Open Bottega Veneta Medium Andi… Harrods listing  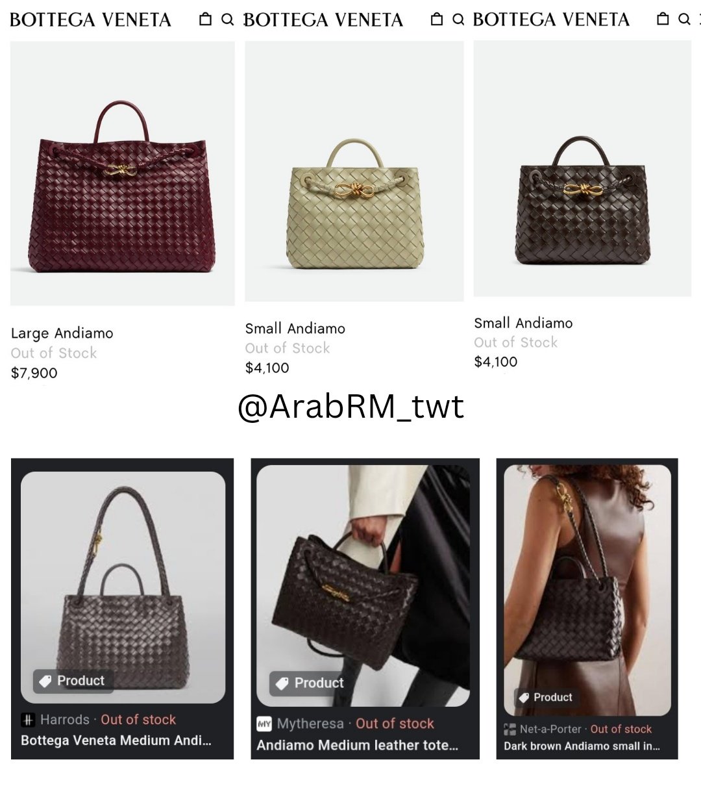click(x=116, y=741)
